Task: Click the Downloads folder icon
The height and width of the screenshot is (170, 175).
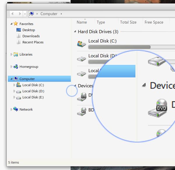Action: coord(19,36)
